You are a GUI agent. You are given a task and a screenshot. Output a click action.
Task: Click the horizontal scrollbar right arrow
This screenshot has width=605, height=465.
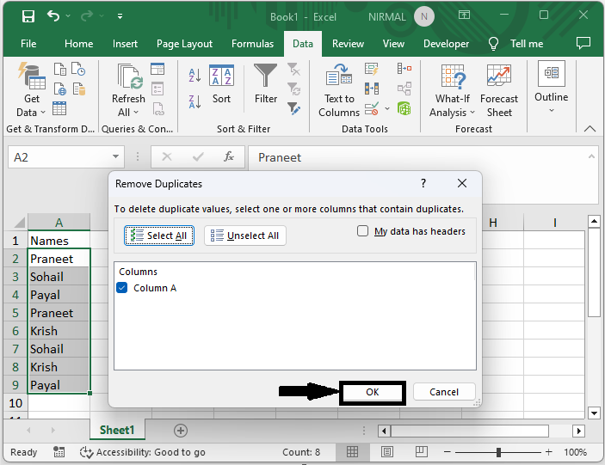click(578, 431)
